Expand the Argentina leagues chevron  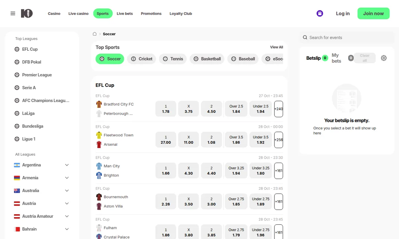coord(67,165)
